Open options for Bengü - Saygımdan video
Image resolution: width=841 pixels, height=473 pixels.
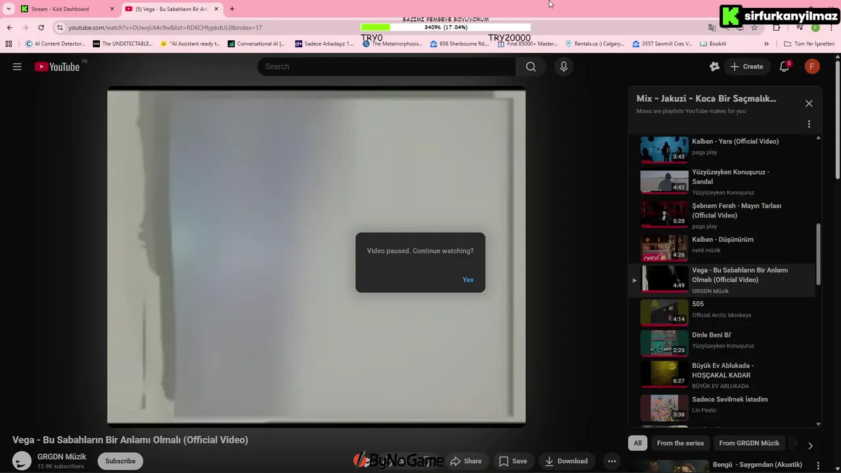818,466
